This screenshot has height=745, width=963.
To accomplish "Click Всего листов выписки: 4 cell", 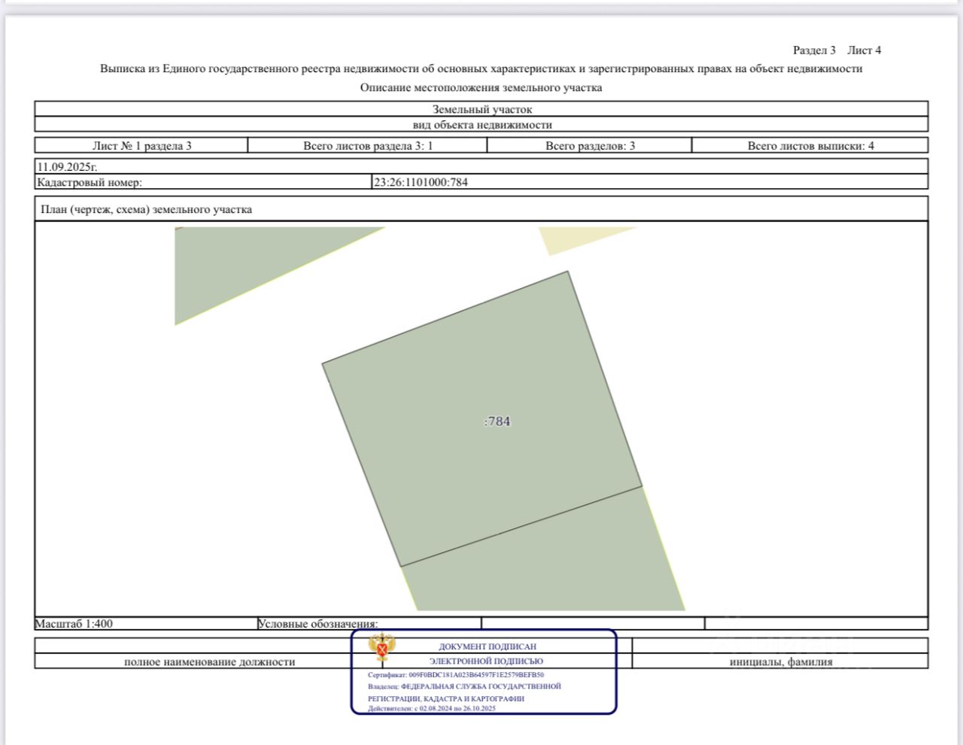I will point(810,145).
